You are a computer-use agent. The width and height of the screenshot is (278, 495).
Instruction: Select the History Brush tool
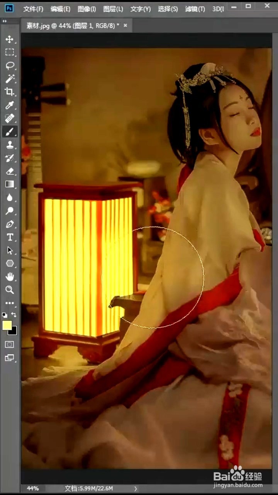point(10,158)
